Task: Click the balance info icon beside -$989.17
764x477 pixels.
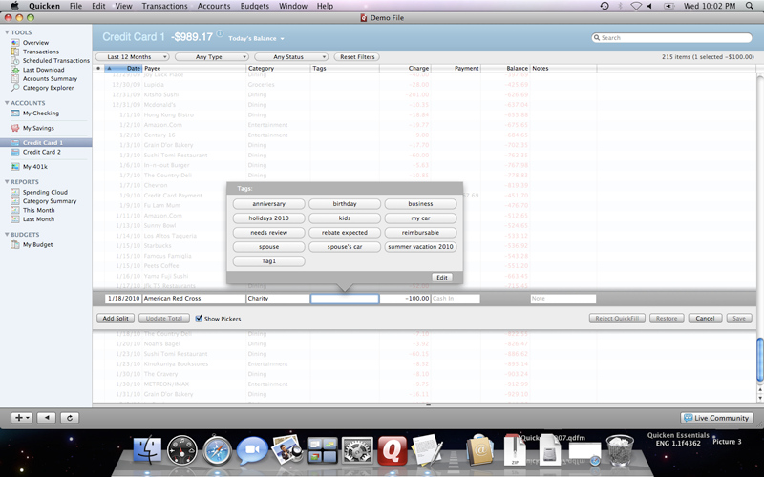Action: click(x=221, y=33)
